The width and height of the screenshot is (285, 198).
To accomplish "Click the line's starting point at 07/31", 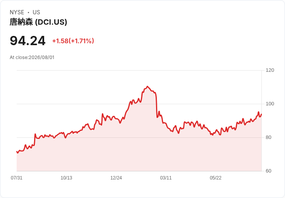I will (x=17, y=151).
